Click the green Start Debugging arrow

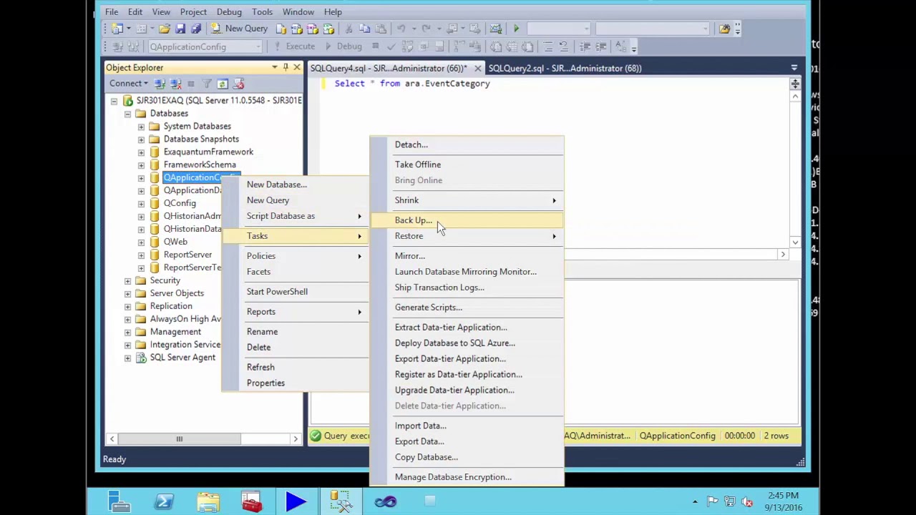click(x=516, y=29)
